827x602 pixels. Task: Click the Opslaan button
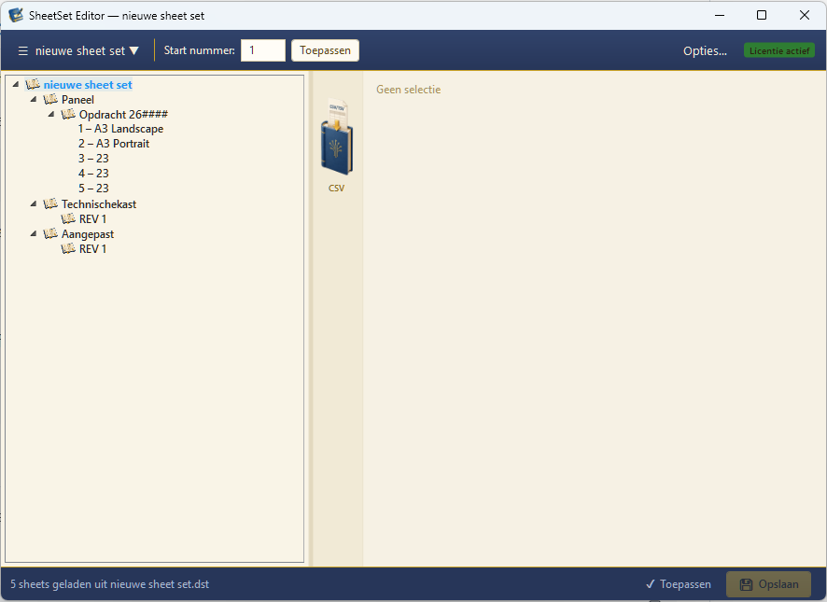pyautogui.click(x=768, y=584)
